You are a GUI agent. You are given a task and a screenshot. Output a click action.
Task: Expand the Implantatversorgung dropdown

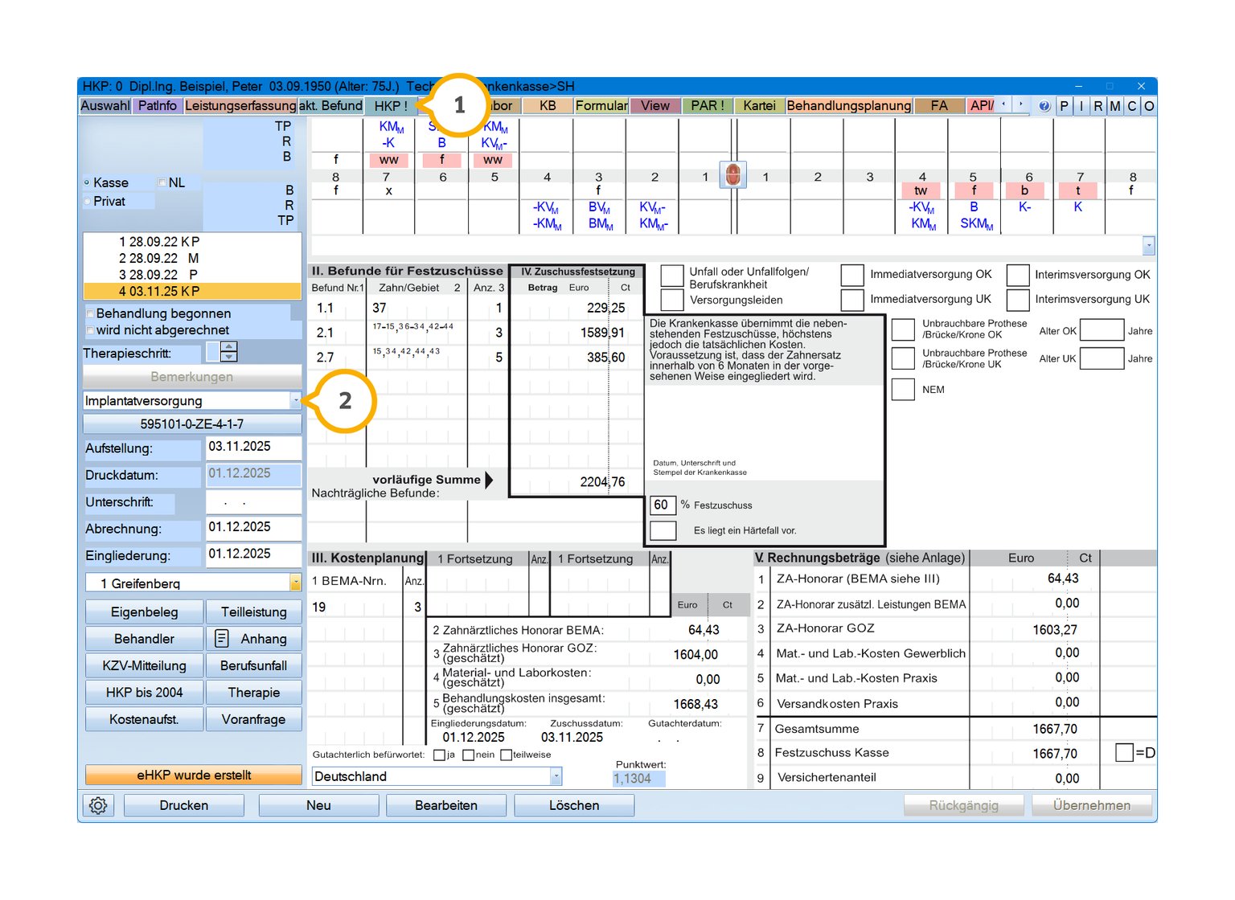[296, 400]
